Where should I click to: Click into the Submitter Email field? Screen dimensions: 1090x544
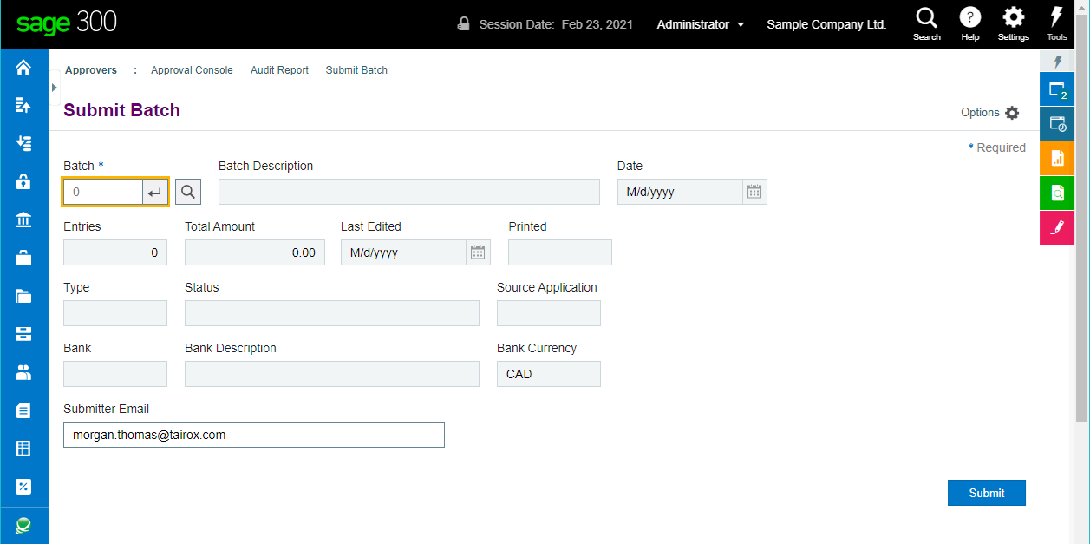pyautogui.click(x=253, y=435)
